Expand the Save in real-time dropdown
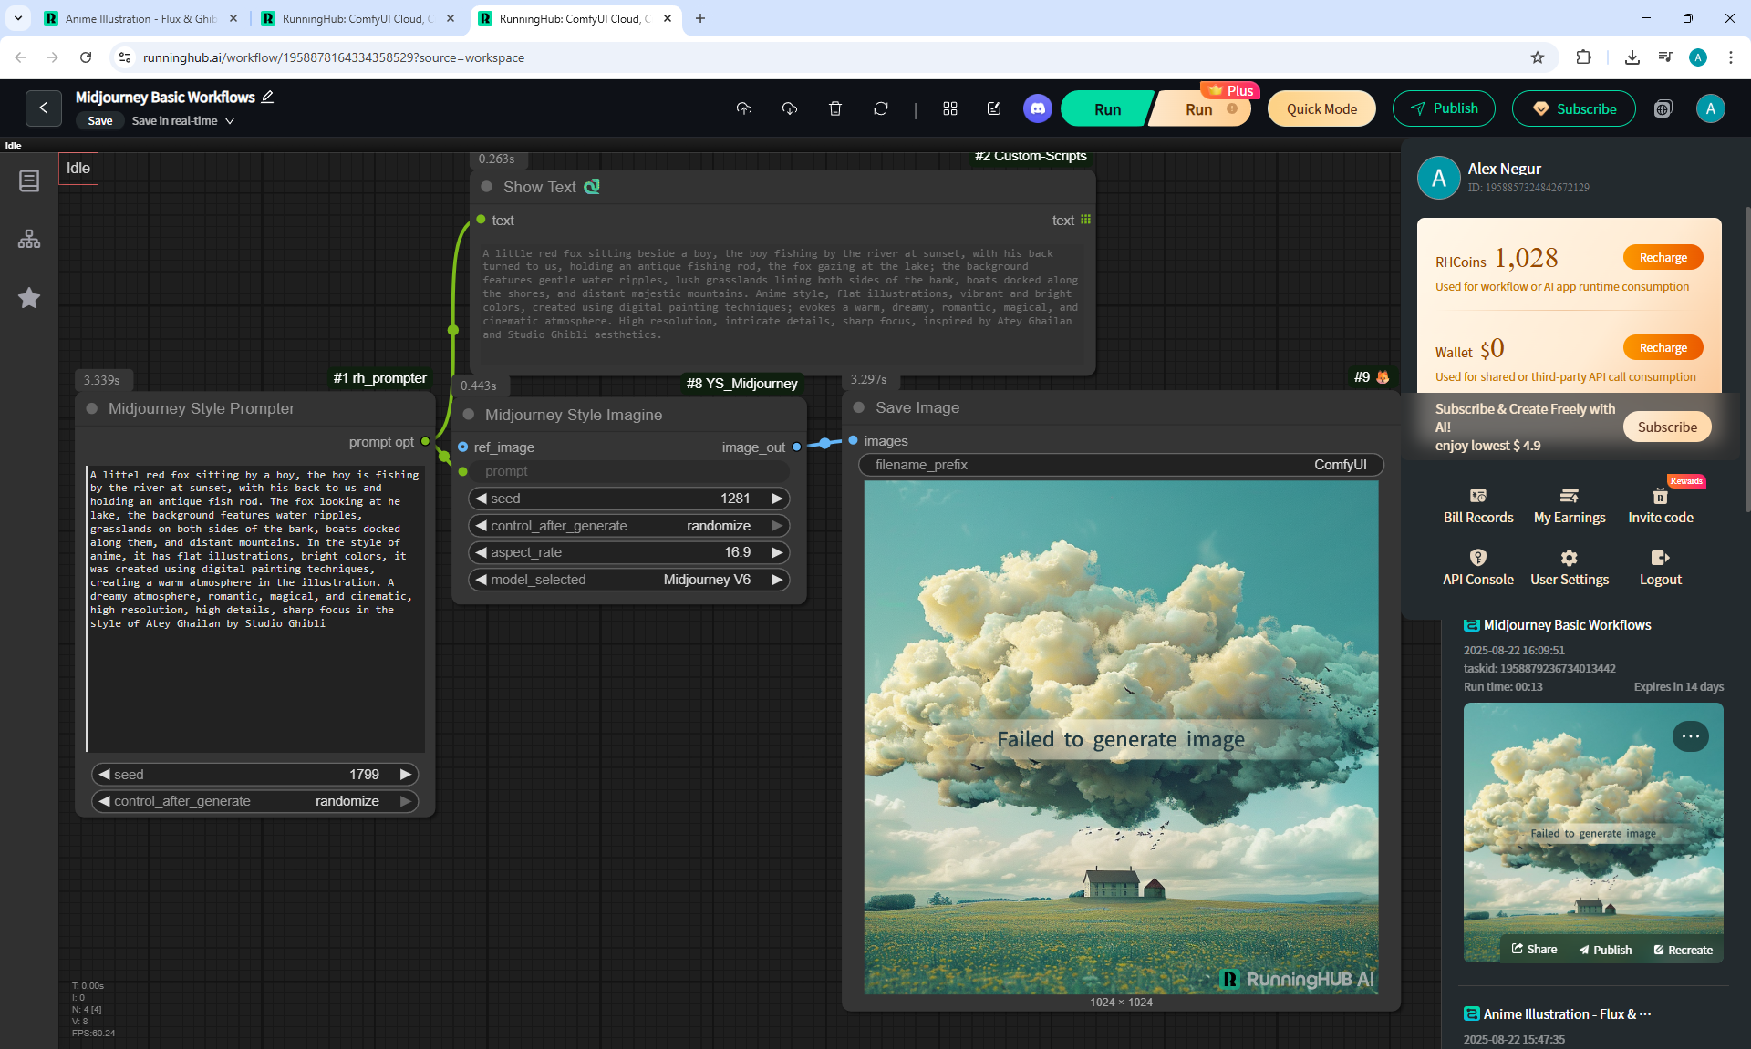 point(230,120)
